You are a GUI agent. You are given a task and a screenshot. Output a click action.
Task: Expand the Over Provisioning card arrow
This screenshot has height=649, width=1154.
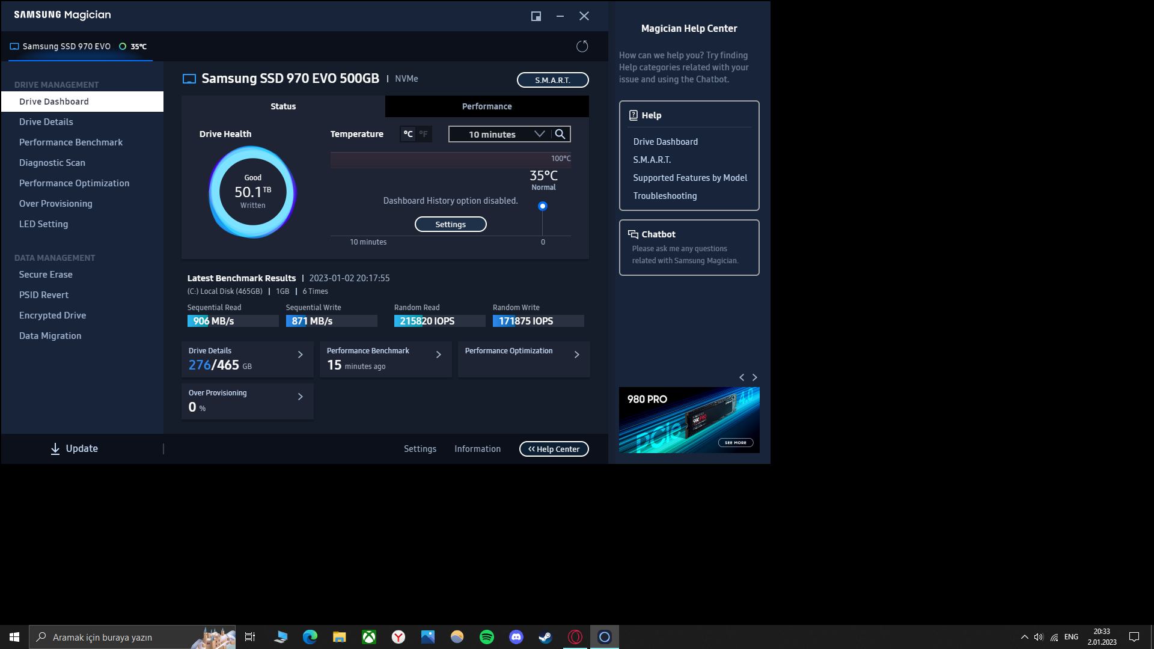coord(301,397)
